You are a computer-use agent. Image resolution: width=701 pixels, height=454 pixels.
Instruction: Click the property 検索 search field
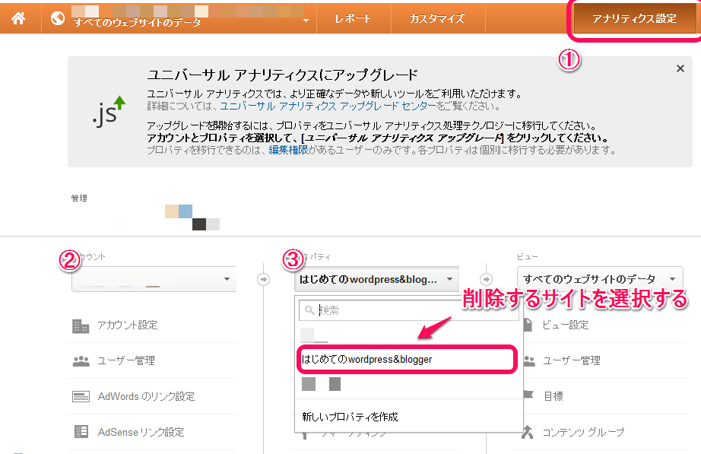408,310
